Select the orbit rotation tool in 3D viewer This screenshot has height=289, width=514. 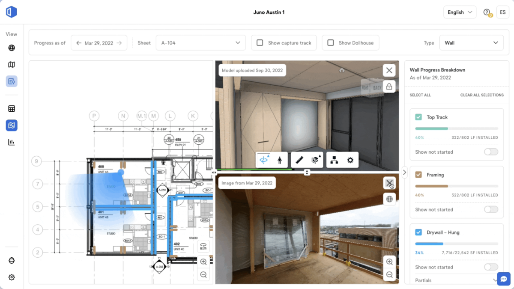tap(264, 159)
